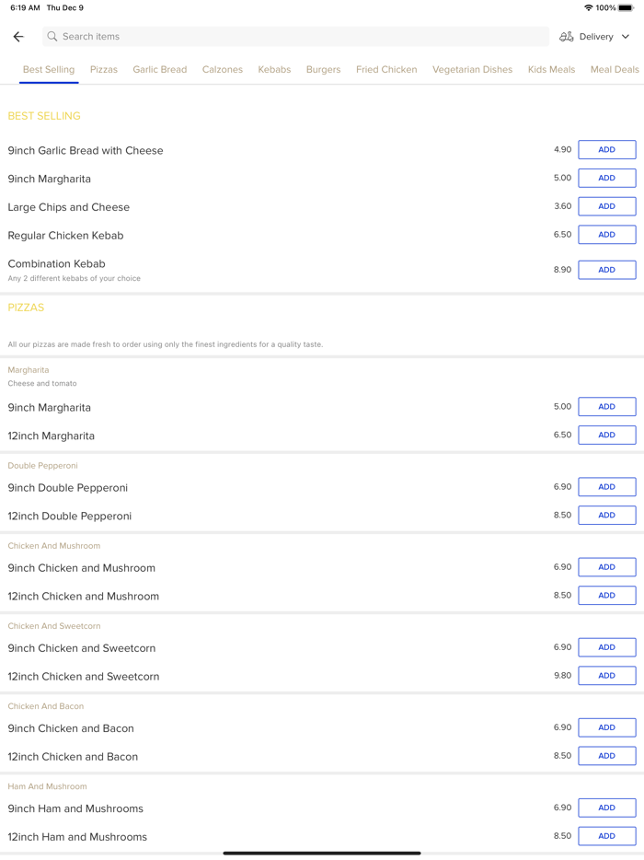The width and height of the screenshot is (644, 860).
Task: Add Regular Chicken Kebab to order
Action: point(606,235)
